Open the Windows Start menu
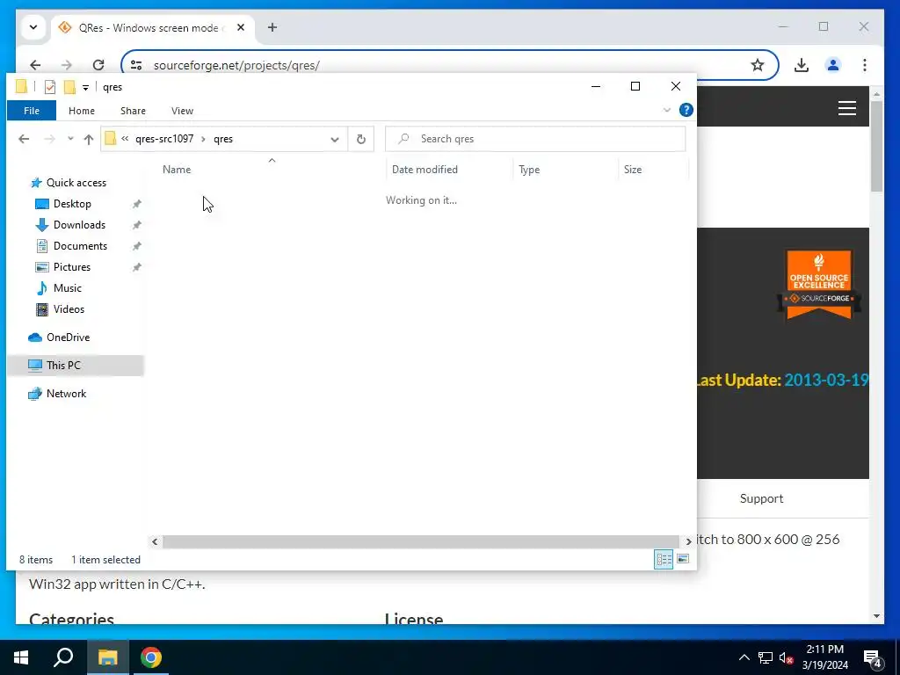 [x=21, y=657]
